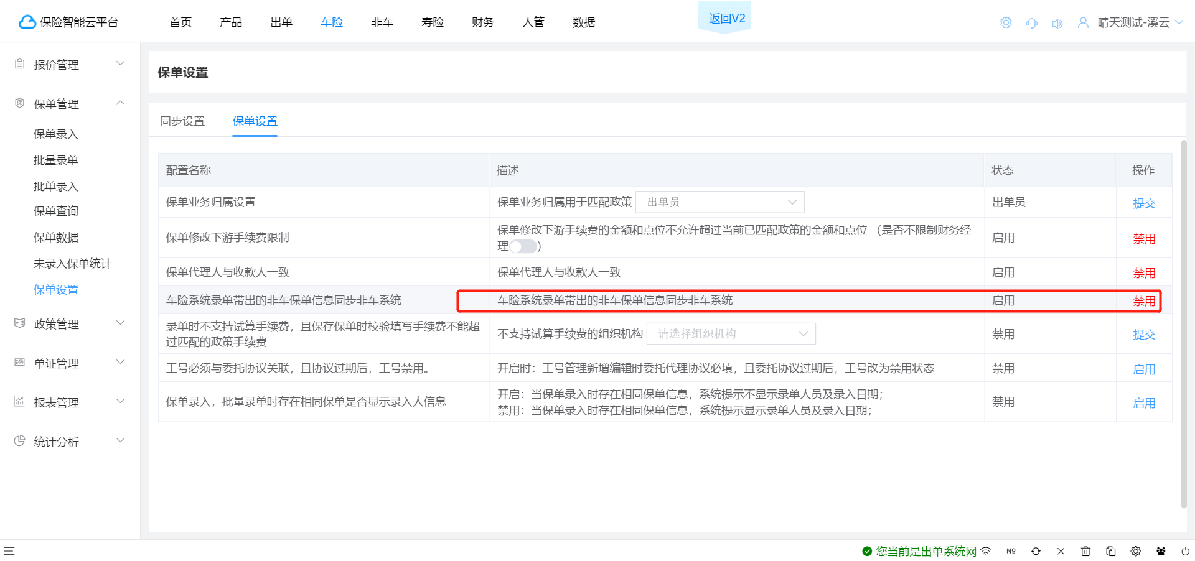Click the wifi network icon in the status bar

coord(986,551)
